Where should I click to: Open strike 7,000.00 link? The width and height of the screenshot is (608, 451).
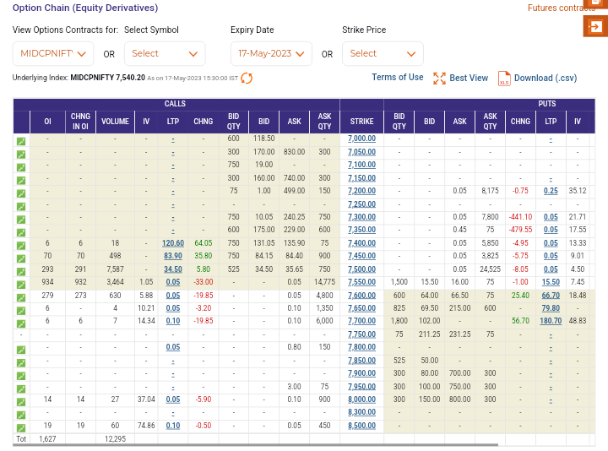coord(361,139)
